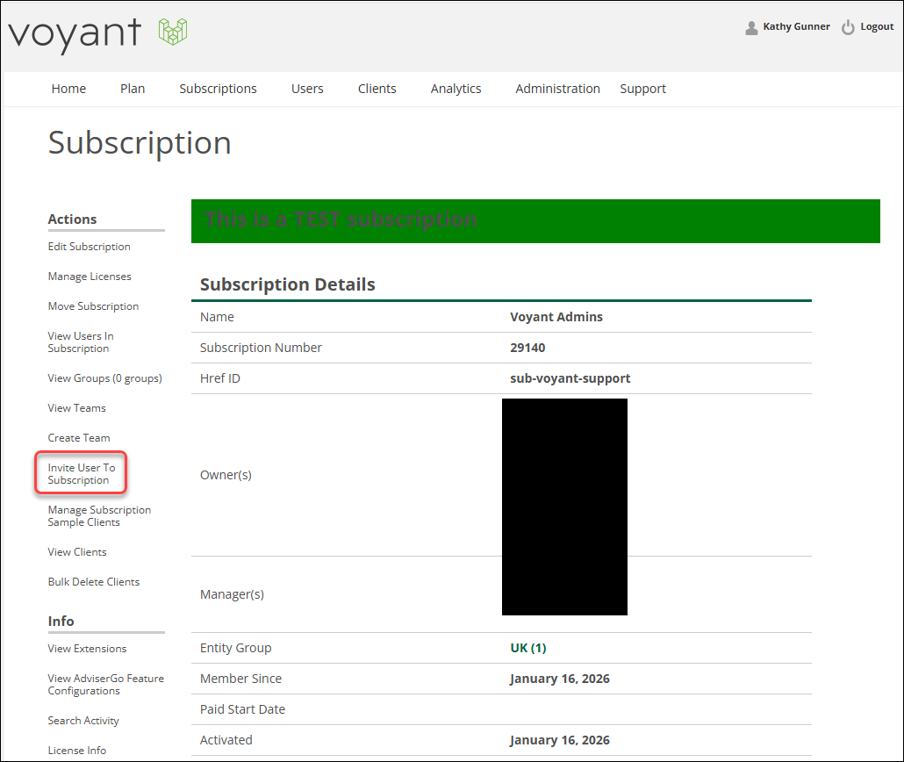Click the UK (1) entity group link
The height and width of the screenshot is (762, 904).
point(528,649)
